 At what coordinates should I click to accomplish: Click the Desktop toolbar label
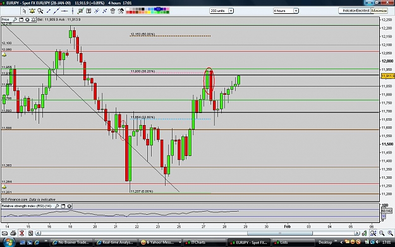point(325,243)
